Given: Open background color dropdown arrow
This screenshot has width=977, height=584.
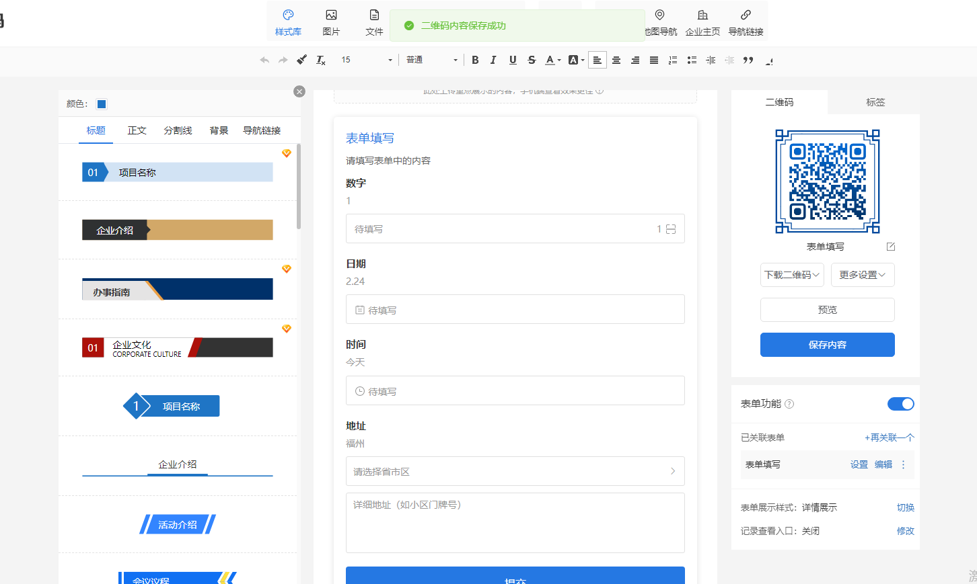Looking at the screenshot, I should [x=582, y=60].
